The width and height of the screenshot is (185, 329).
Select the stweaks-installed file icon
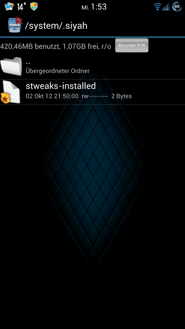(10, 92)
